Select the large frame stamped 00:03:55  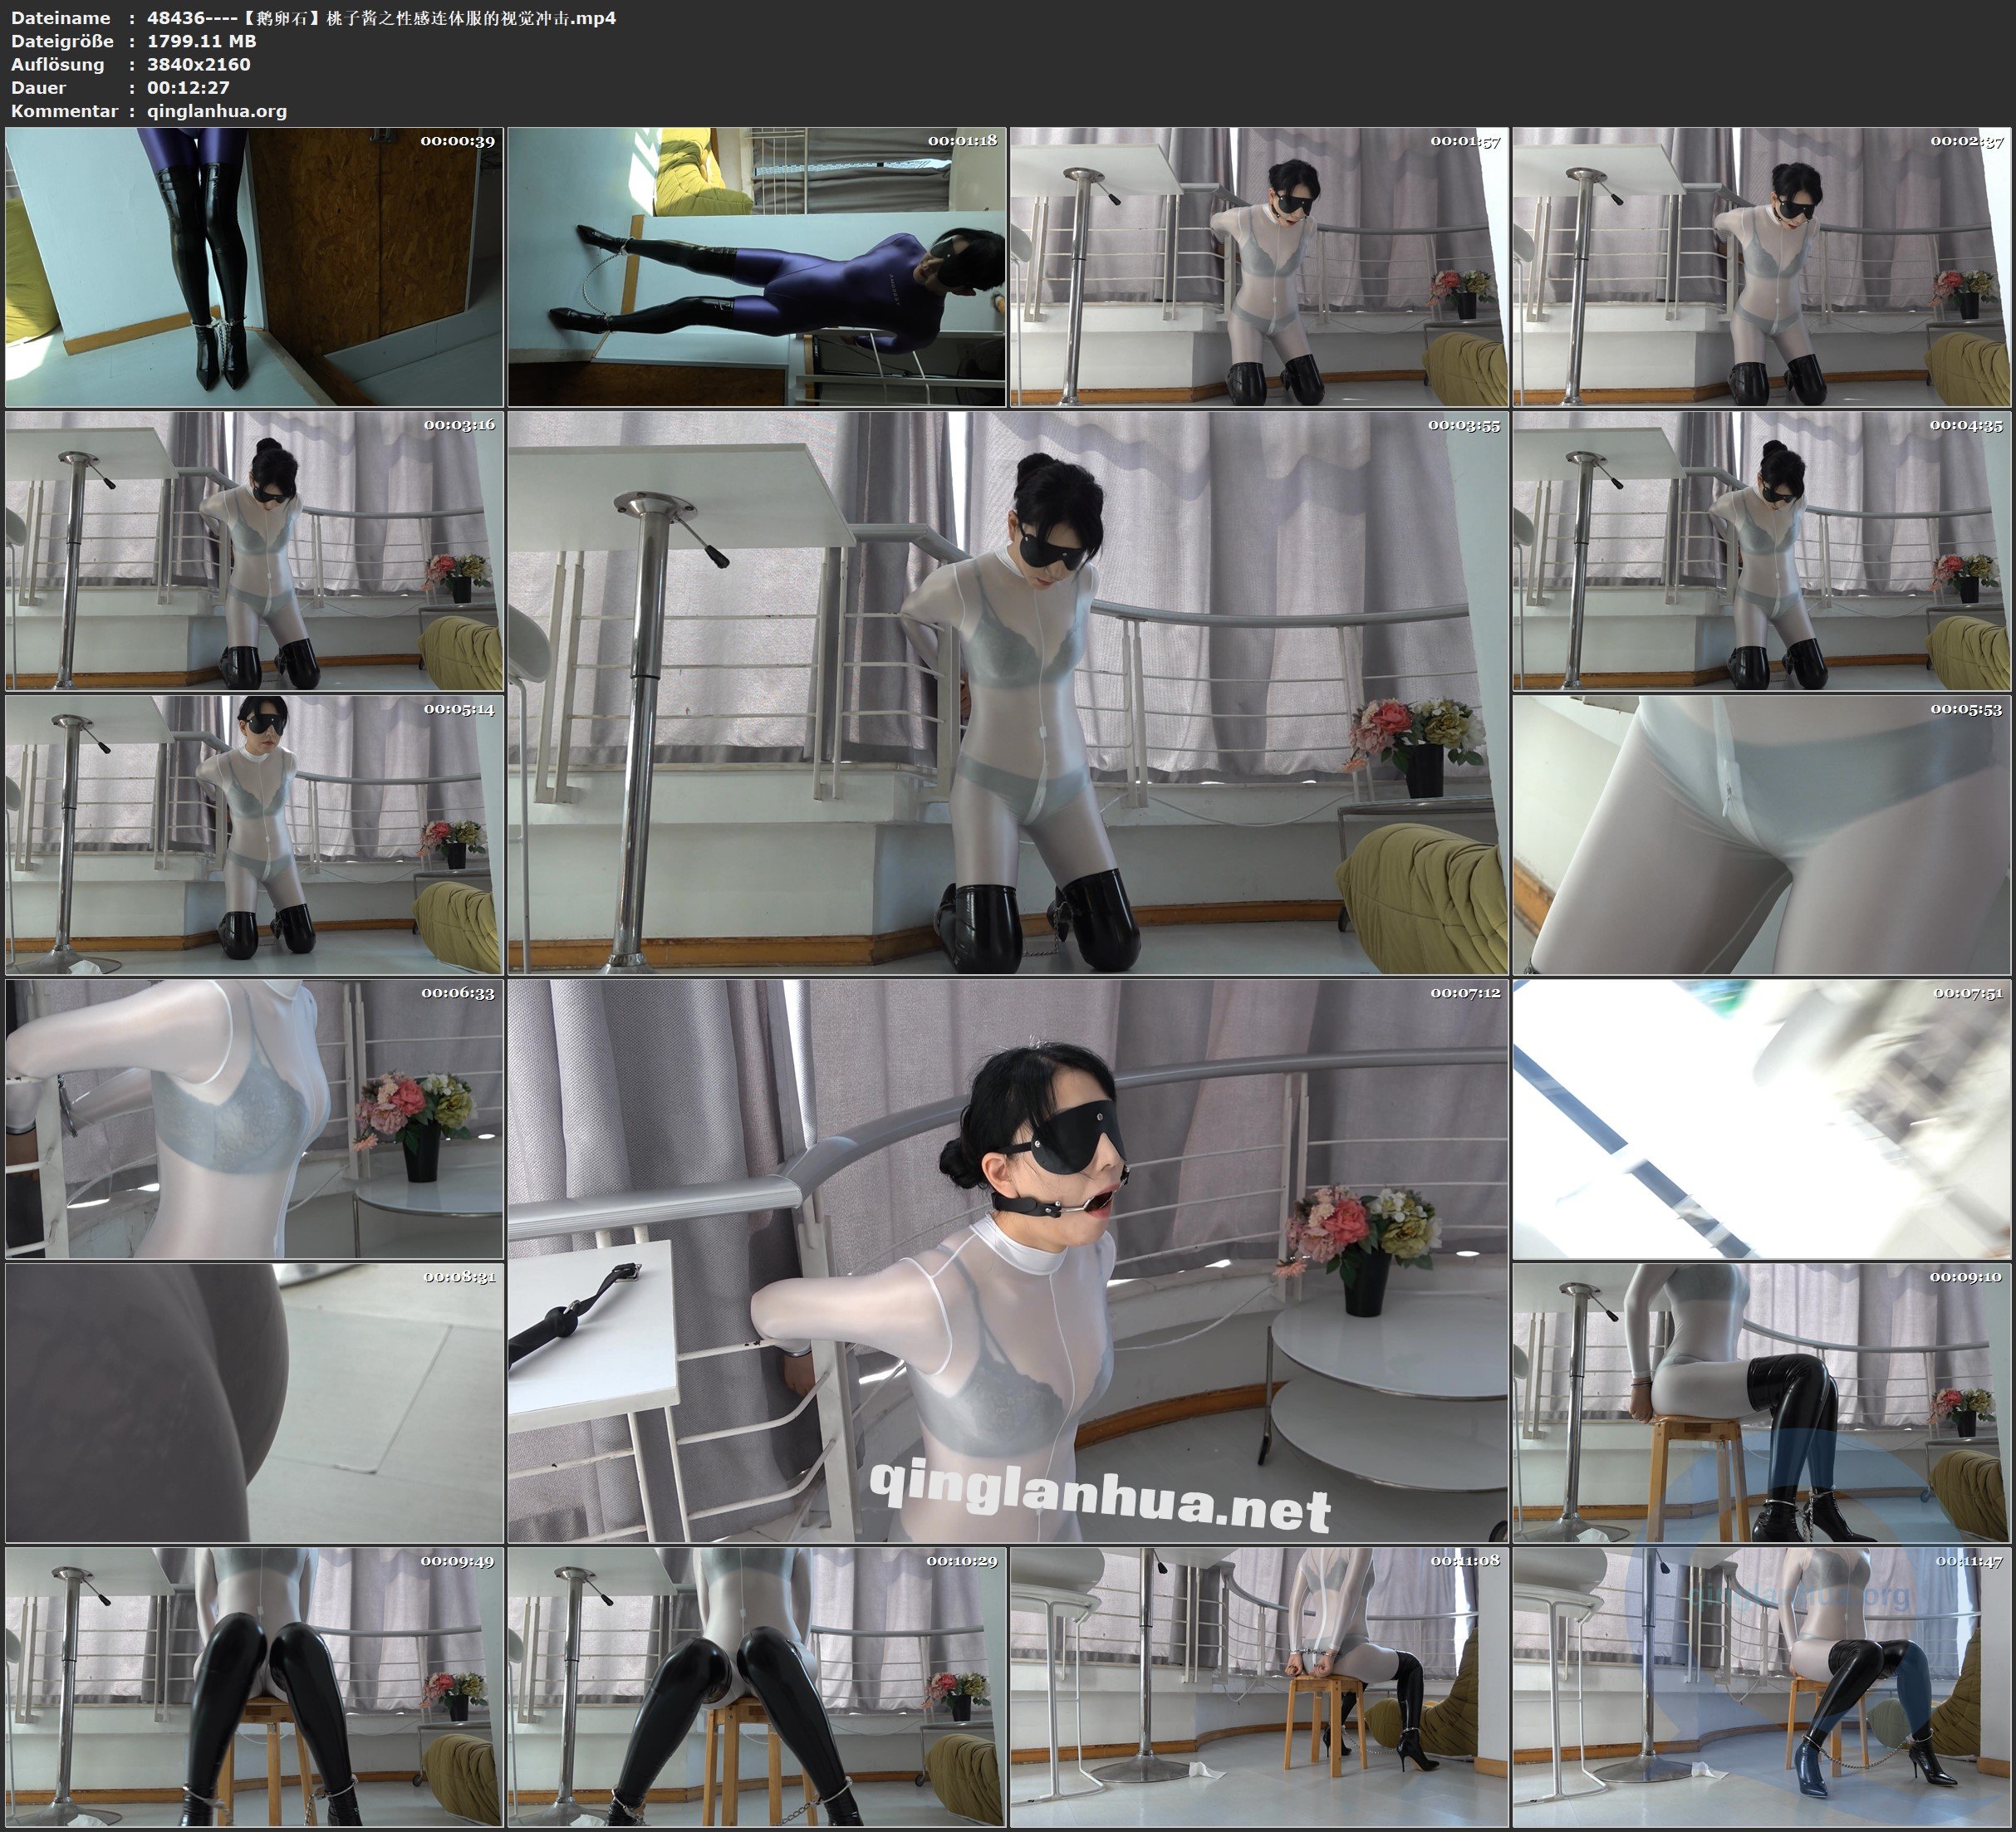point(1007,692)
